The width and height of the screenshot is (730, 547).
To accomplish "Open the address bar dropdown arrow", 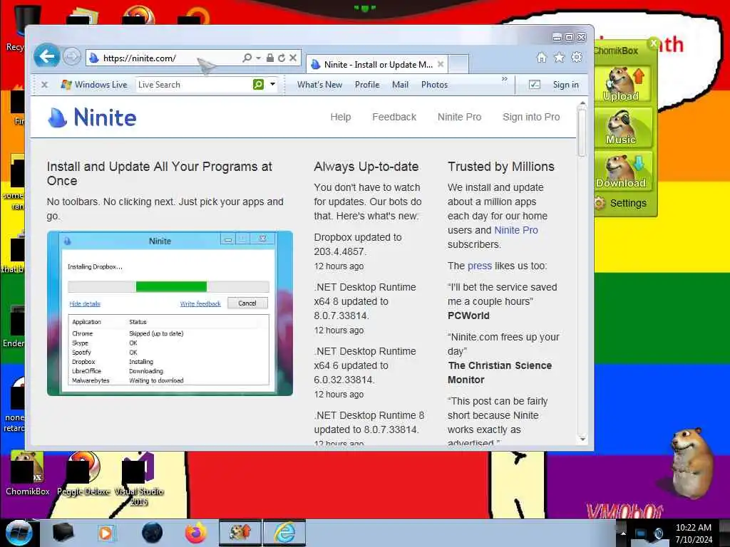I will (x=258, y=58).
